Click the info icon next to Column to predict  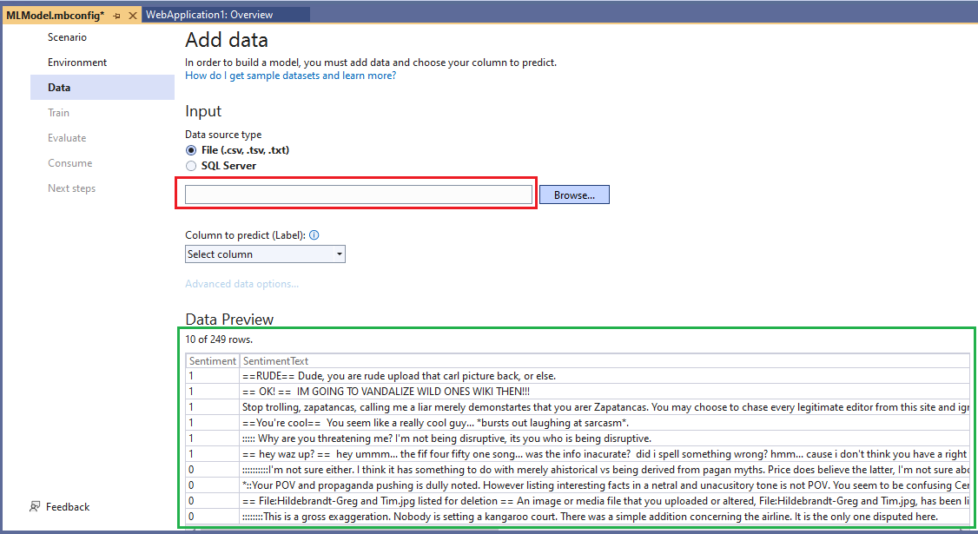point(314,234)
